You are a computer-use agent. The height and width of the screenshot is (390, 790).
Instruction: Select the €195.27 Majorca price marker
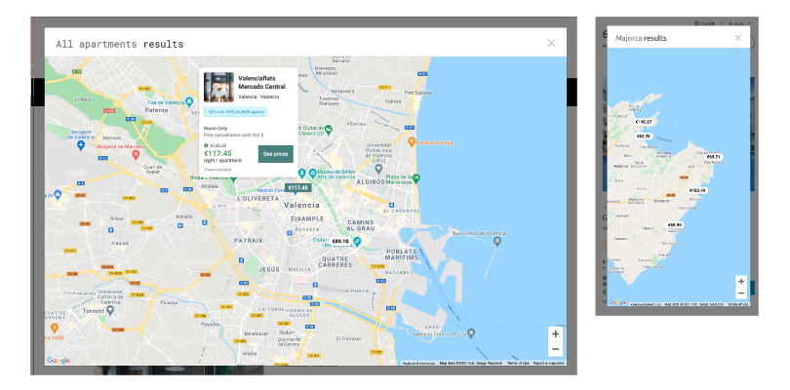click(x=644, y=122)
